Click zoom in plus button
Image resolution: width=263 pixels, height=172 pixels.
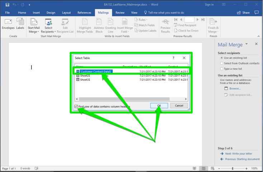pos(247,168)
